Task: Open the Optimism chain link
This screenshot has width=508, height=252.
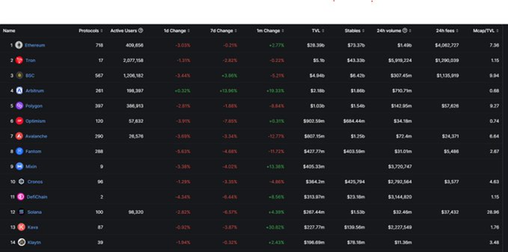Action: 35,121
